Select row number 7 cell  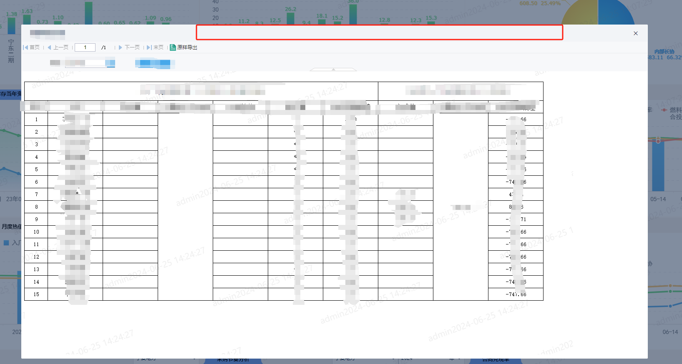tap(36, 194)
